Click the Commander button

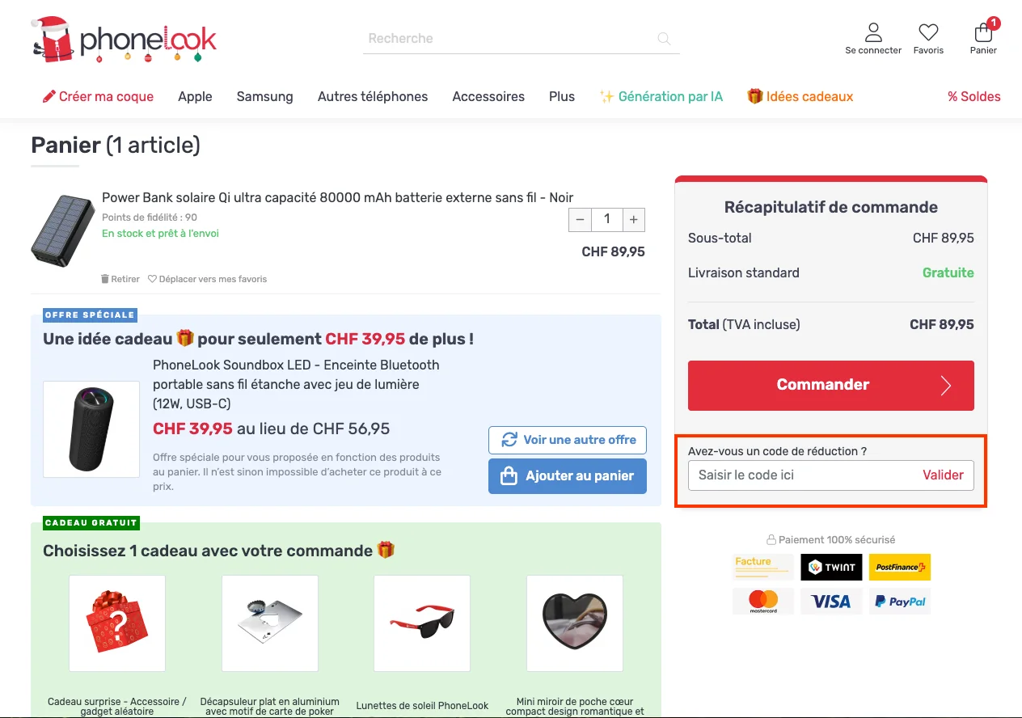click(830, 385)
